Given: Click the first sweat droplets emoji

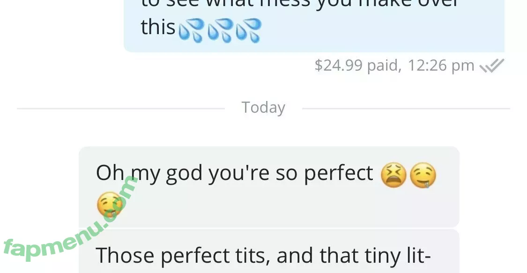Looking at the screenshot, I should pyautogui.click(x=191, y=30).
